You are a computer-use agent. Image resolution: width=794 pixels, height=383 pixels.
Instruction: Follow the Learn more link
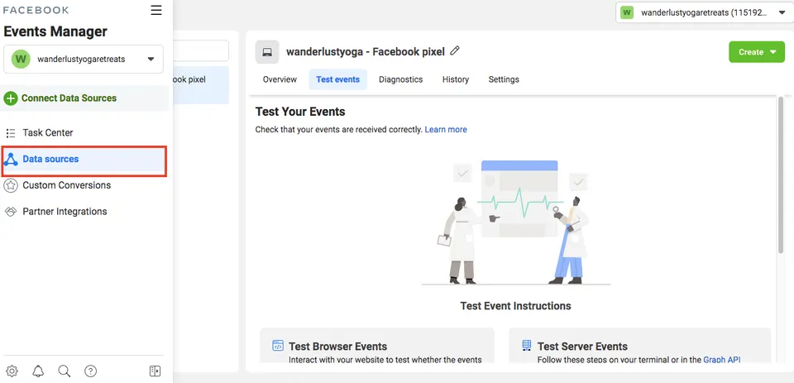tap(446, 130)
